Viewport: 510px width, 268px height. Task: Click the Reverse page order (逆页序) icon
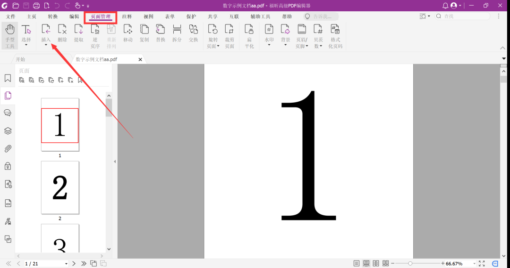[x=95, y=36]
